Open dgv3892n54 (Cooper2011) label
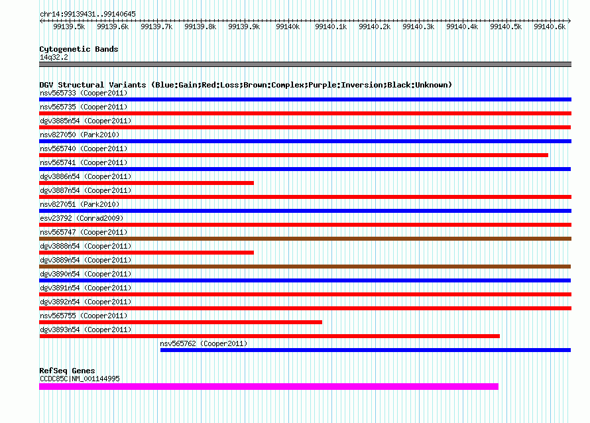 pyautogui.click(x=86, y=302)
